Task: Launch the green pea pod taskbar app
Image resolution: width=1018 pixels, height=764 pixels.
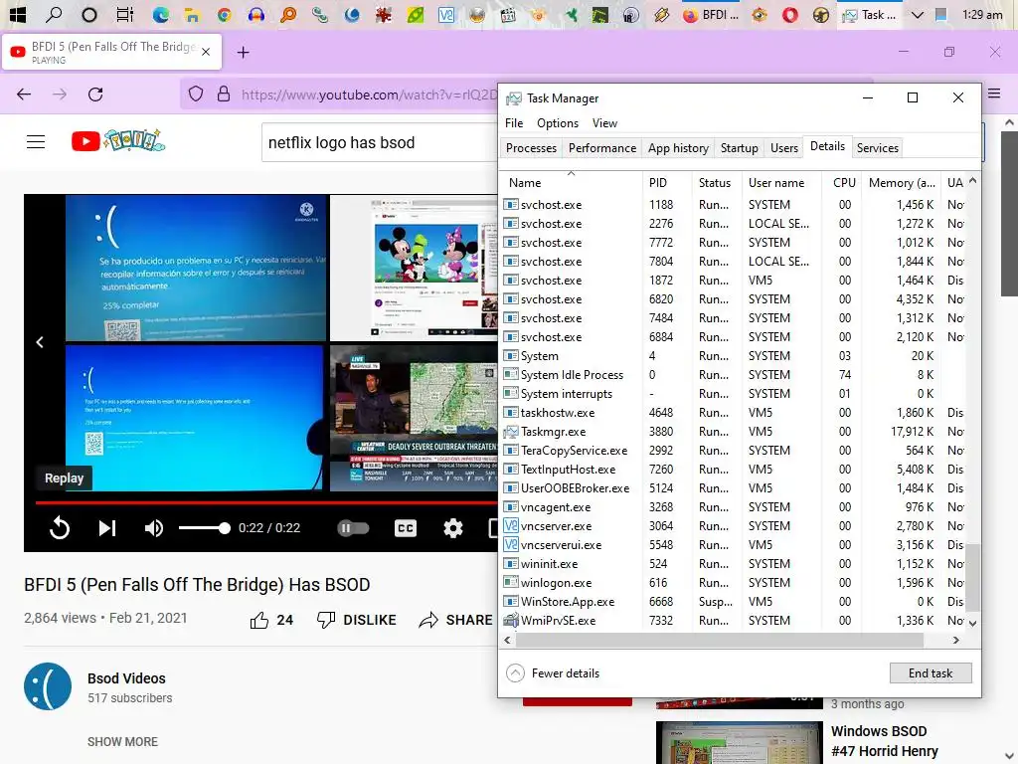Action: (x=415, y=14)
